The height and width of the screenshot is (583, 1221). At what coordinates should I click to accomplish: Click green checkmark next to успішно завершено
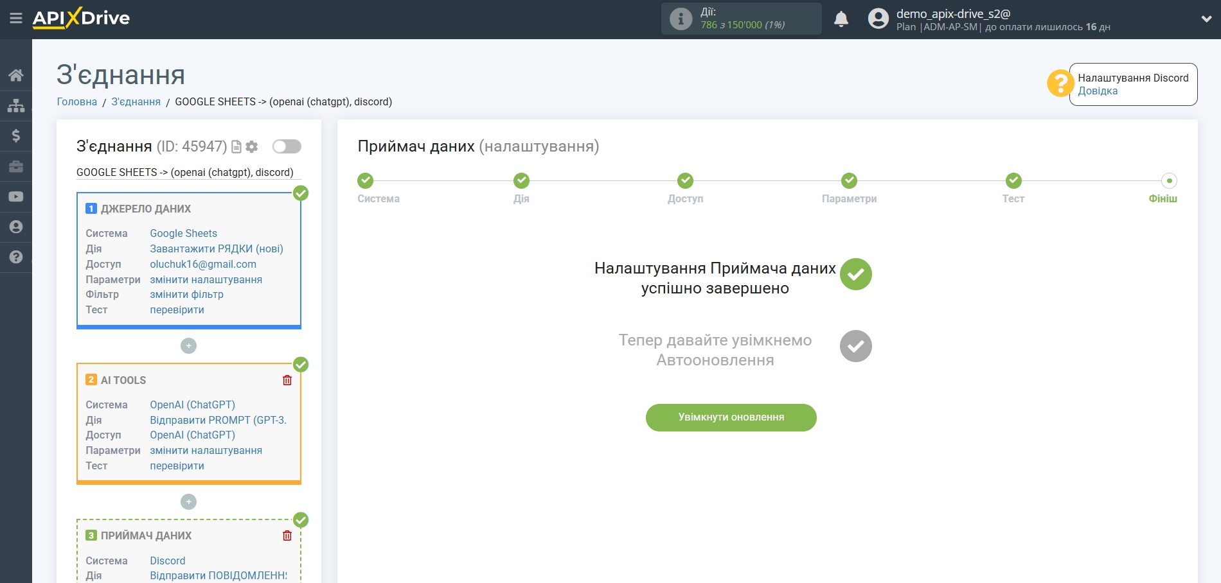point(855,274)
